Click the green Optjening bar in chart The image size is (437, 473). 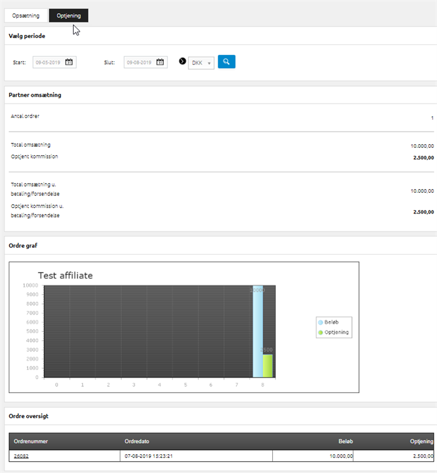point(268,366)
